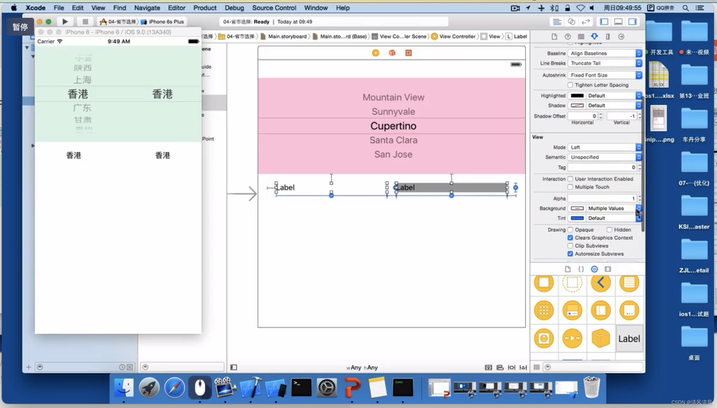
Task: Open the Quick Help inspector
Action: [567, 36]
